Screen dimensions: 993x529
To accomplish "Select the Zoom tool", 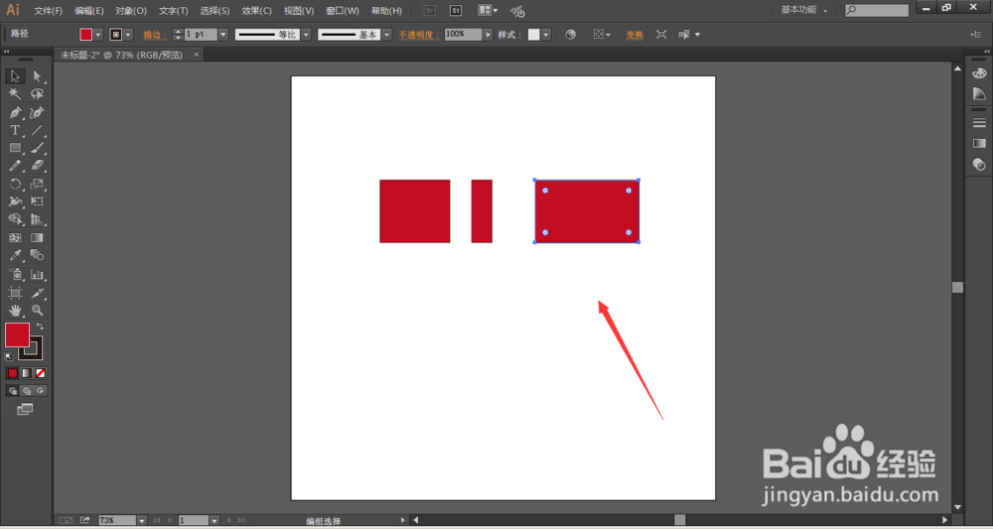I will (38, 311).
